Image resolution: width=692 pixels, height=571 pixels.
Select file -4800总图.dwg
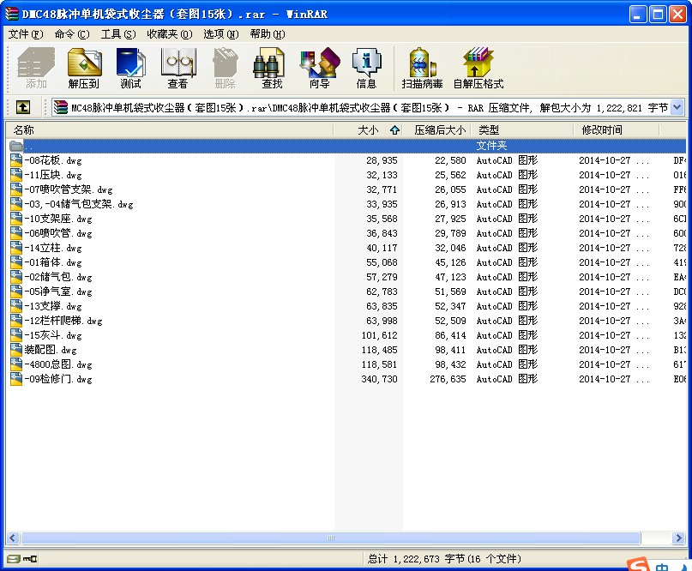click(58, 364)
